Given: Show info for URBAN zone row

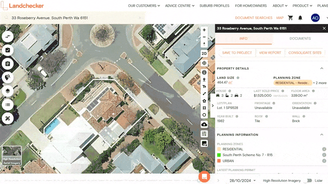Looking at the screenshot, I should (324, 161).
